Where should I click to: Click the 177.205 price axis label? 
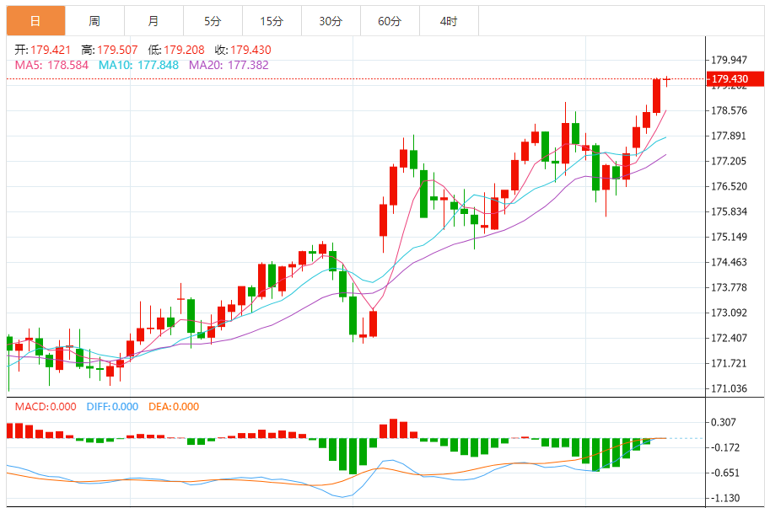click(730, 161)
